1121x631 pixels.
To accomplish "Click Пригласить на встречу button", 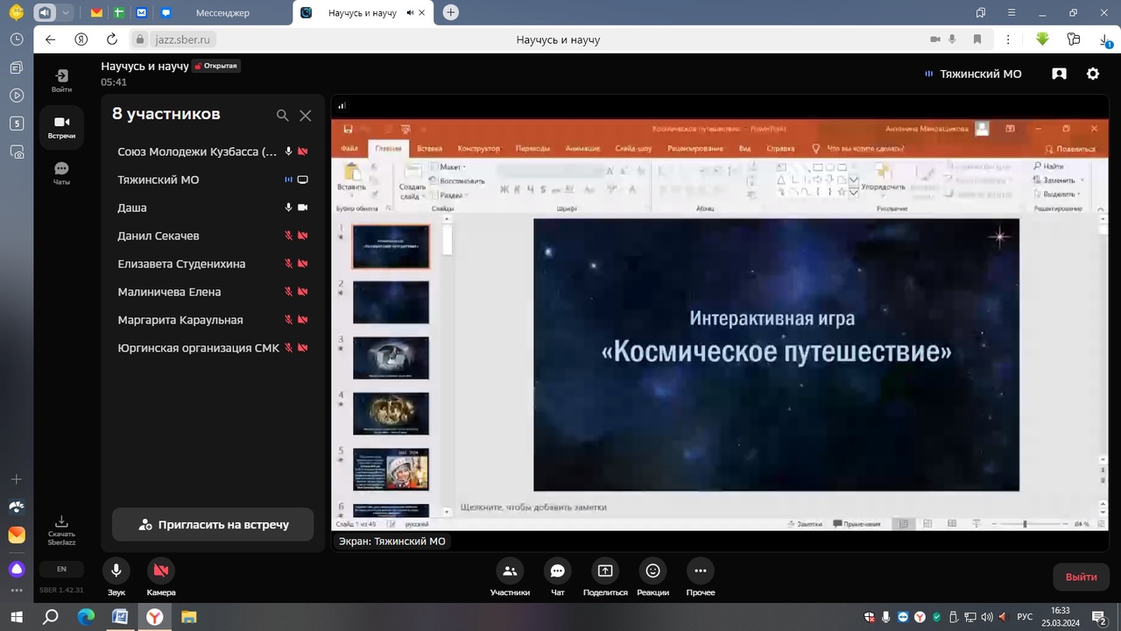I will tap(213, 525).
